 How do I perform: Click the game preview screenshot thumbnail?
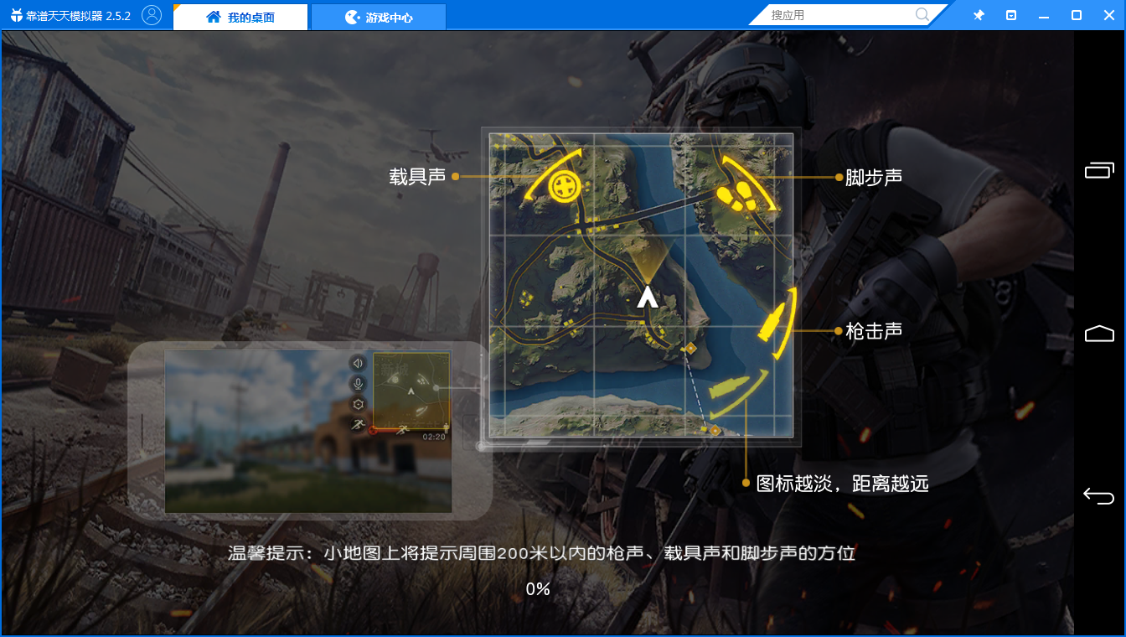(x=308, y=432)
